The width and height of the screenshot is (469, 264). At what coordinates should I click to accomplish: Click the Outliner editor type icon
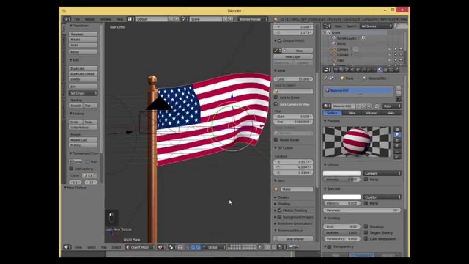point(327,26)
